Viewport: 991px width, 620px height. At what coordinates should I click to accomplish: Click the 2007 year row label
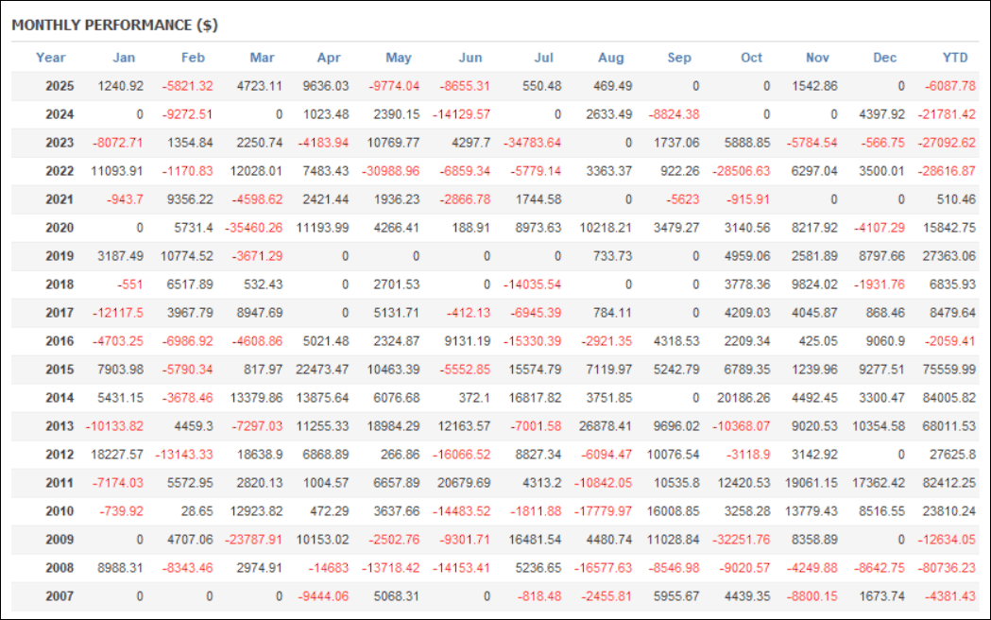pos(60,596)
